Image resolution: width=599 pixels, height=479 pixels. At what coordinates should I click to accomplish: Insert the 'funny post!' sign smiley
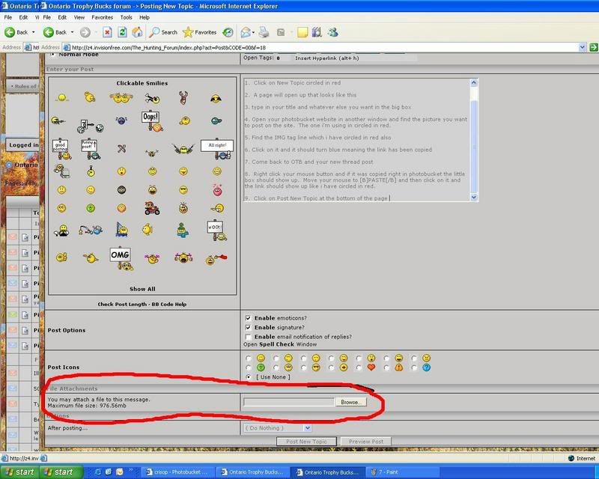tap(90, 149)
